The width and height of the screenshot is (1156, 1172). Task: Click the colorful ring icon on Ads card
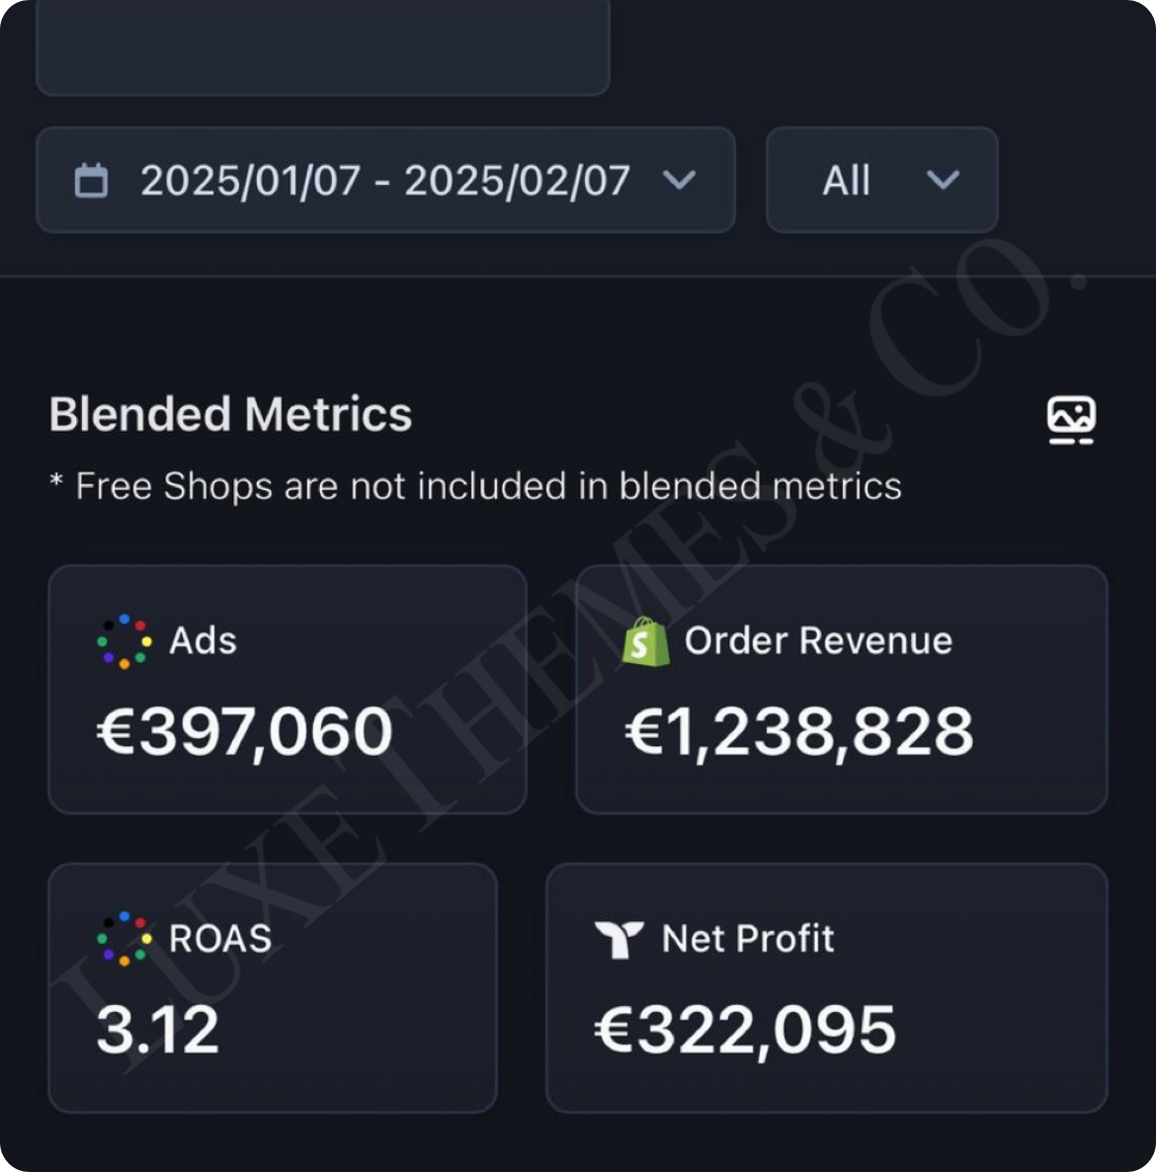click(124, 641)
